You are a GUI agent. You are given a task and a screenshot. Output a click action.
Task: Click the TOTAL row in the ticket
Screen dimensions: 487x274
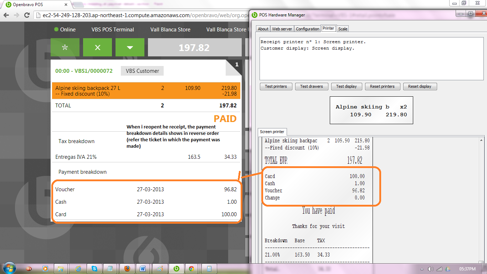146,106
